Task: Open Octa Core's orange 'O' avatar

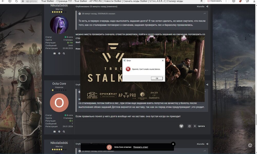Action: [x=59, y=103]
